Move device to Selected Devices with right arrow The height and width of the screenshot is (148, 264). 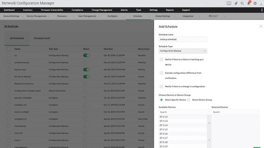pos(209,123)
